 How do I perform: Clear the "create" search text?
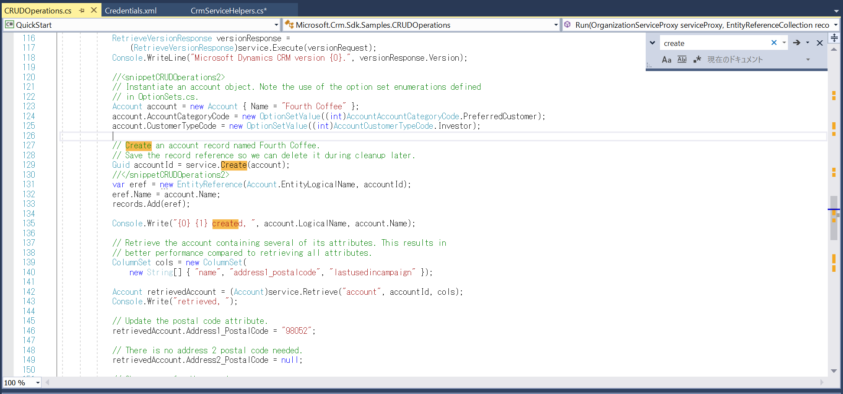(774, 42)
